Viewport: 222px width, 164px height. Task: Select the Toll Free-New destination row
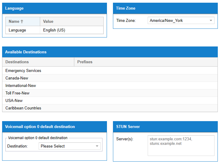[17, 93]
